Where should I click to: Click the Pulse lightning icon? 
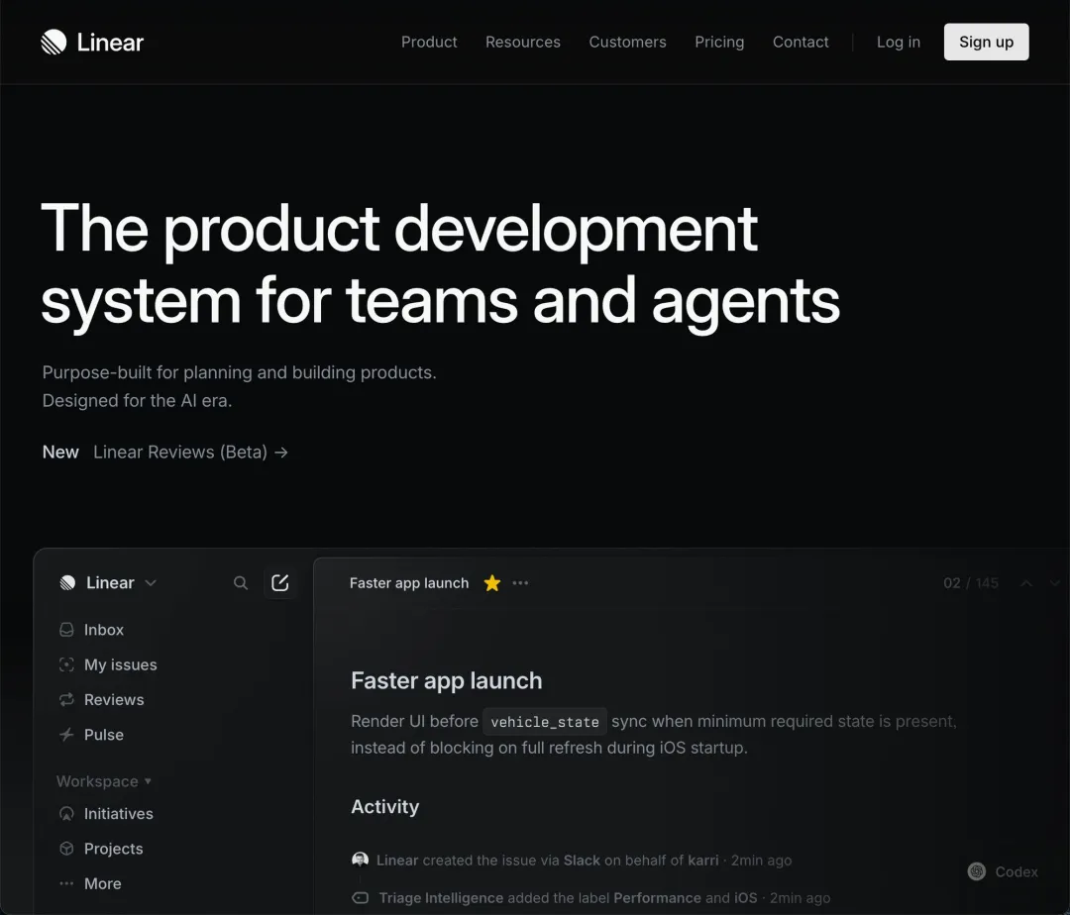point(66,735)
